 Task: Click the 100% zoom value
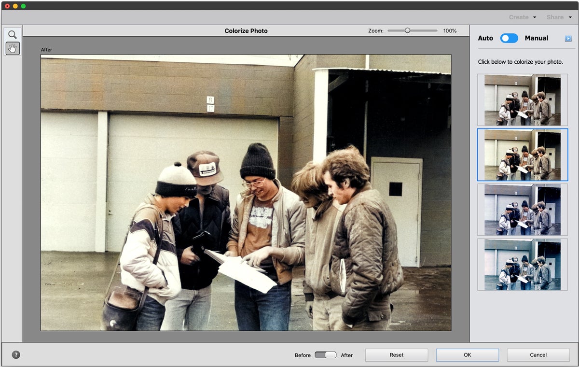coord(450,31)
